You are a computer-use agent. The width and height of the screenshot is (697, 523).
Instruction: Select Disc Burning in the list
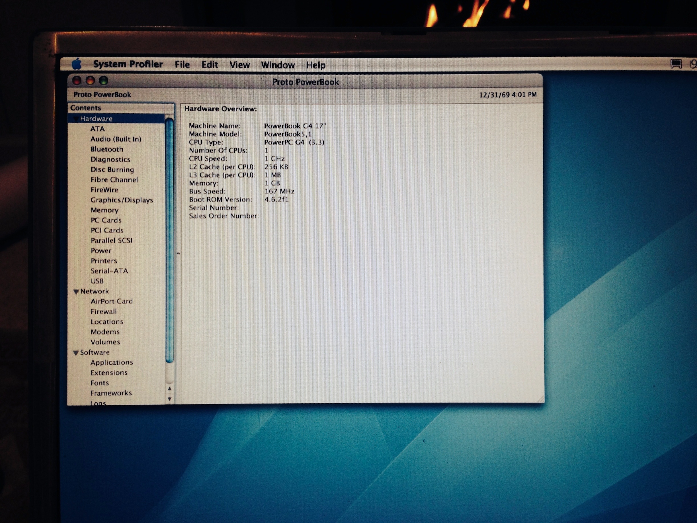pyautogui.click(x=112, y=169)
